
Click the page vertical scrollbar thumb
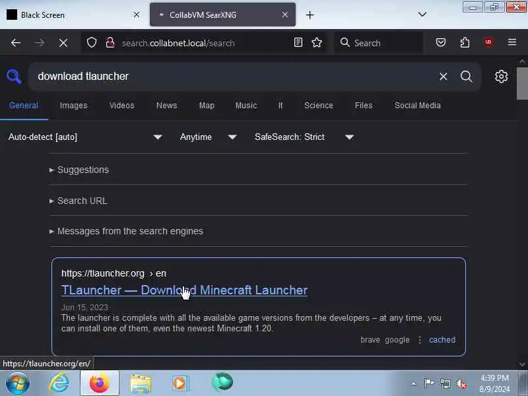(x=522, y=83)
